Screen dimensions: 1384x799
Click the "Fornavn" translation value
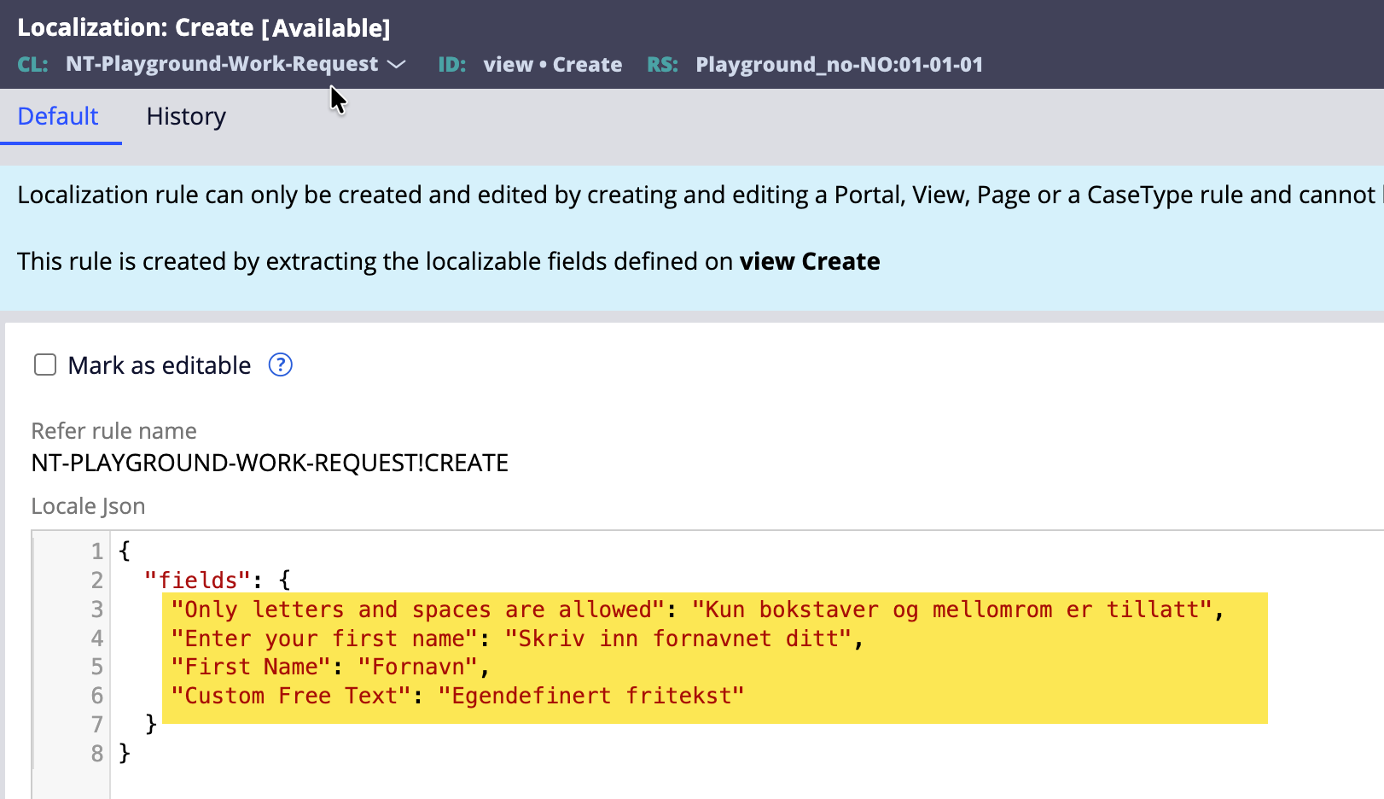(418, 667)
